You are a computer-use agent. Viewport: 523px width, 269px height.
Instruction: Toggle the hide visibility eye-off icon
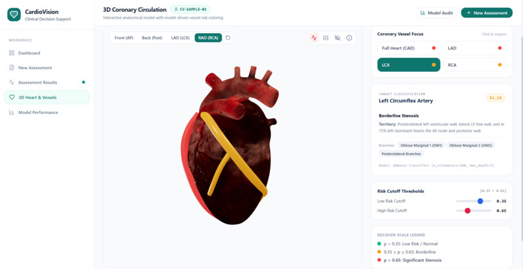(x=337, y=38)
